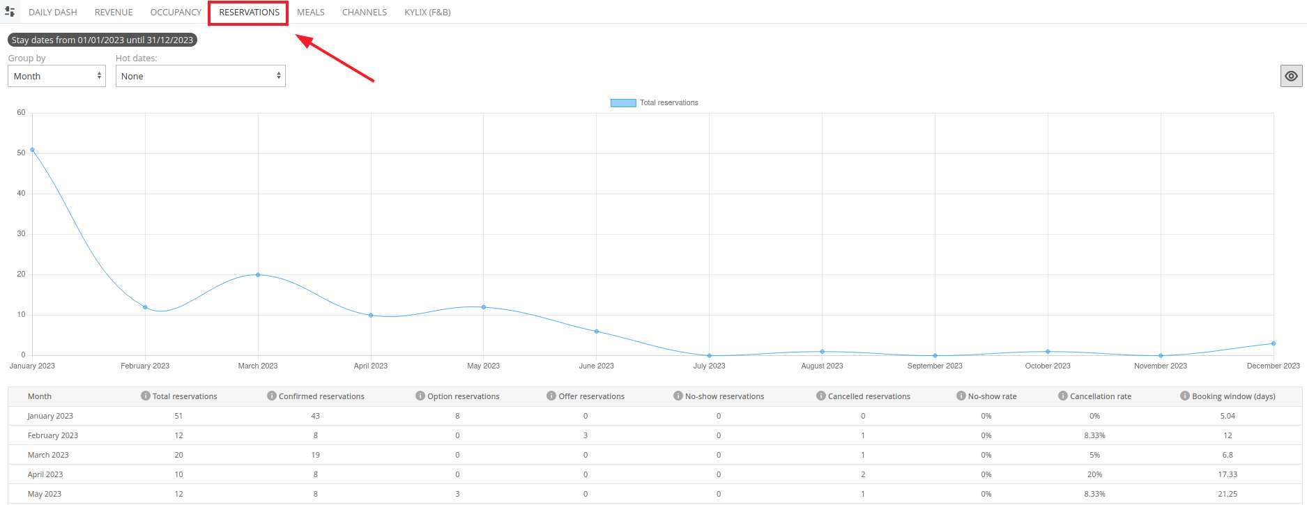Click the Booking window (days) header text

pos(1234,396)
